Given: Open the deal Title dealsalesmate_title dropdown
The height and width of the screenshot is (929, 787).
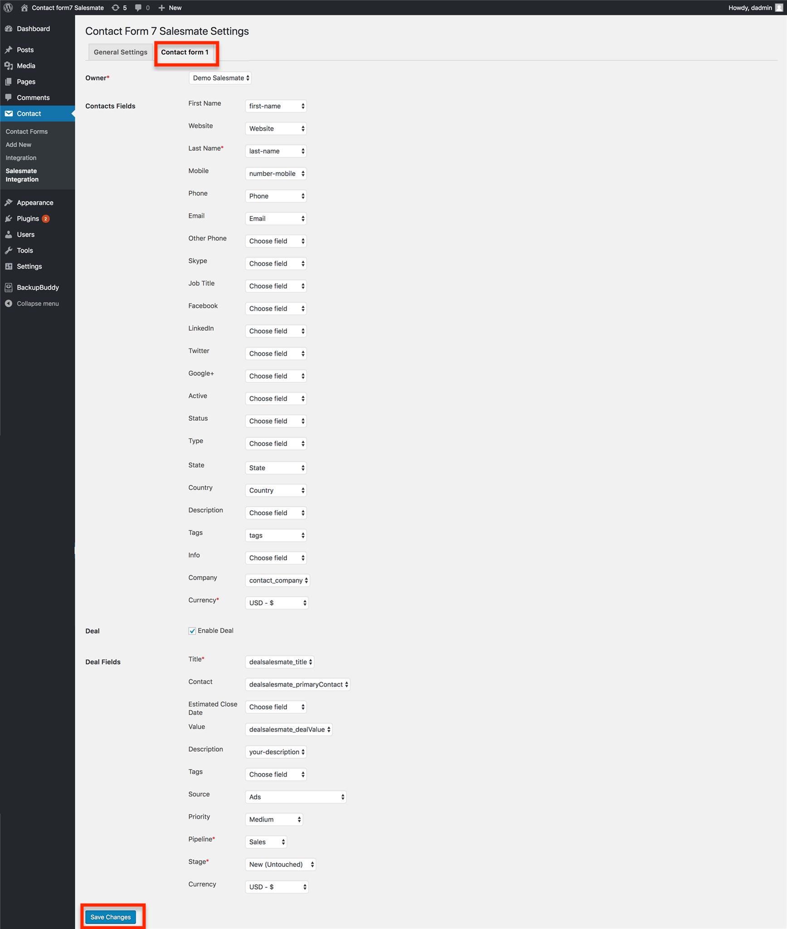Looking at the screenshot, I should (x=280, y=662).
